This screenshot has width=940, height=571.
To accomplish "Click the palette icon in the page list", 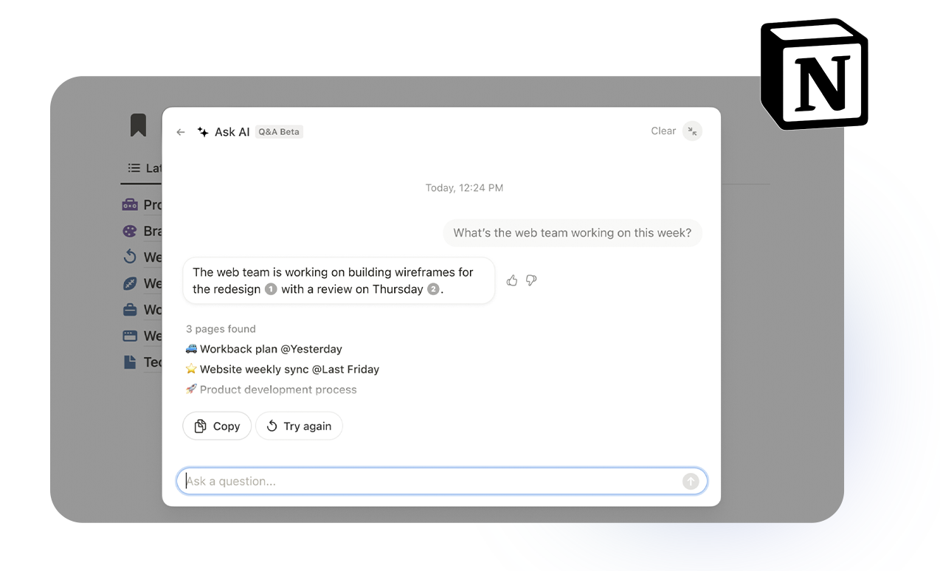I will 130,231.
